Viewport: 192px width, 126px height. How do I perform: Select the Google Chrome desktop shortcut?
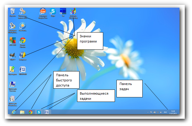(x=23, y=43)
